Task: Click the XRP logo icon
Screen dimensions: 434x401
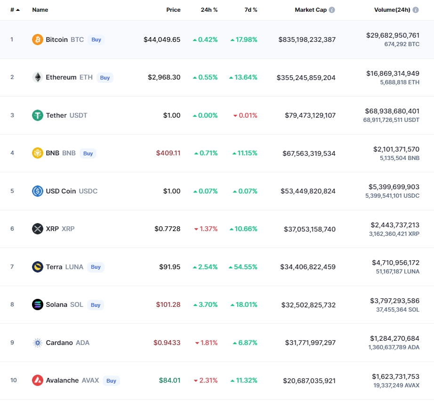Action: (x=38, y=229)
